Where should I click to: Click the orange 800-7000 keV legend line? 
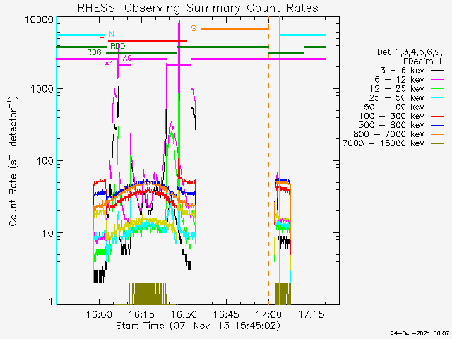tap(437, 134)
